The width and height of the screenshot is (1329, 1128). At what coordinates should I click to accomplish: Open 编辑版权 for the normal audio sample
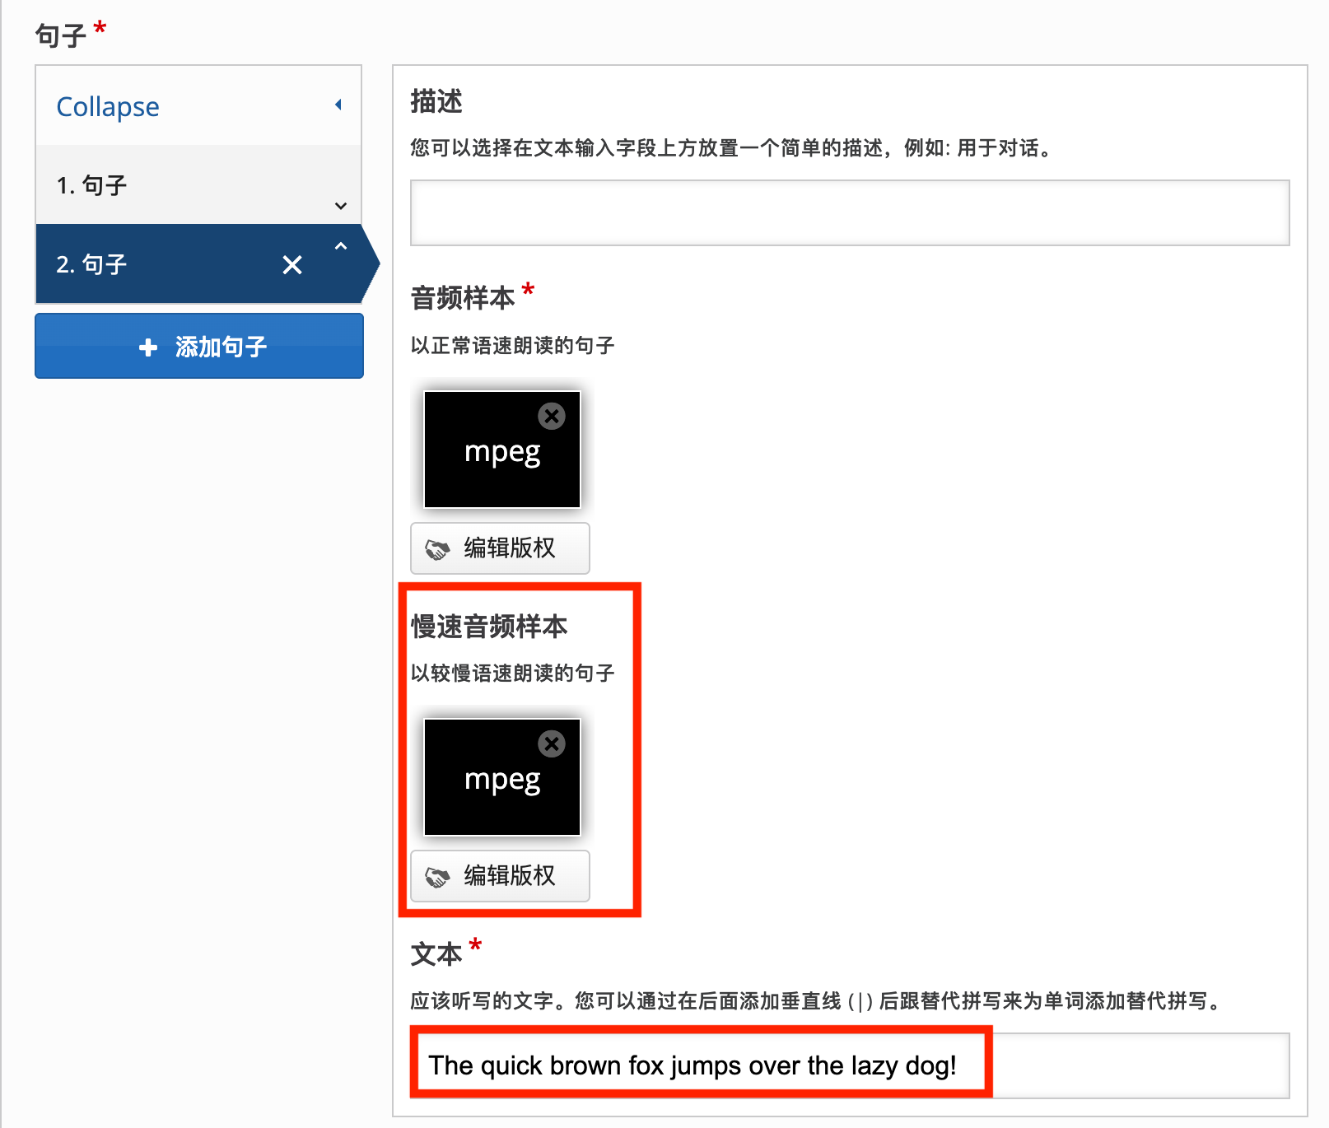pyautogui.click(x=500, y=548)
